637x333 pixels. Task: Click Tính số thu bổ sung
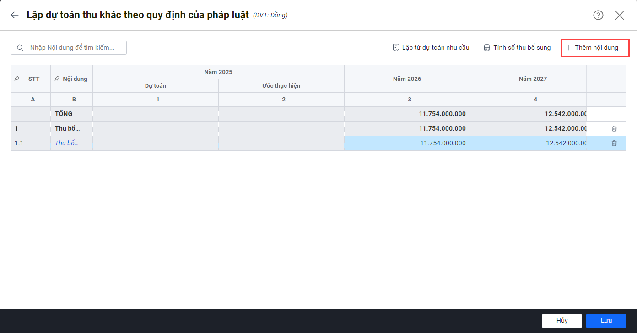517,48
